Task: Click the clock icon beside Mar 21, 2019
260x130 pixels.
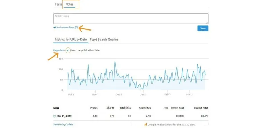Action: (x=54, y=116)
